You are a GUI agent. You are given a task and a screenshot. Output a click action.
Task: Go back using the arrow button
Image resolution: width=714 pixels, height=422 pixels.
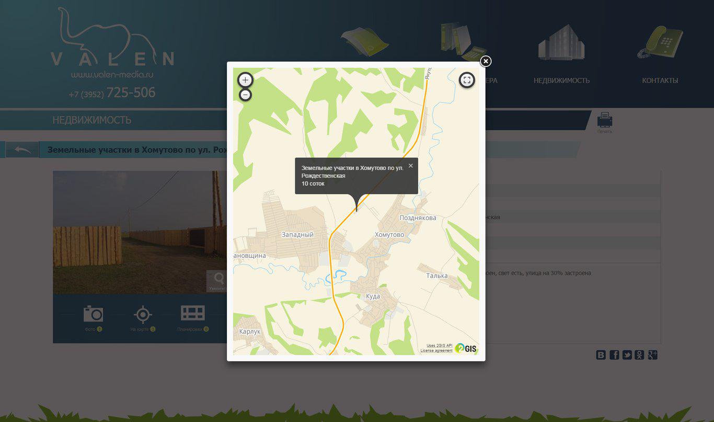click(22, 150)
